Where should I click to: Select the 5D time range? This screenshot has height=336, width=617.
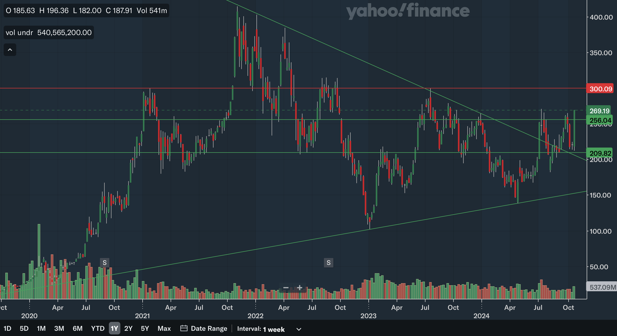point(24,328)
